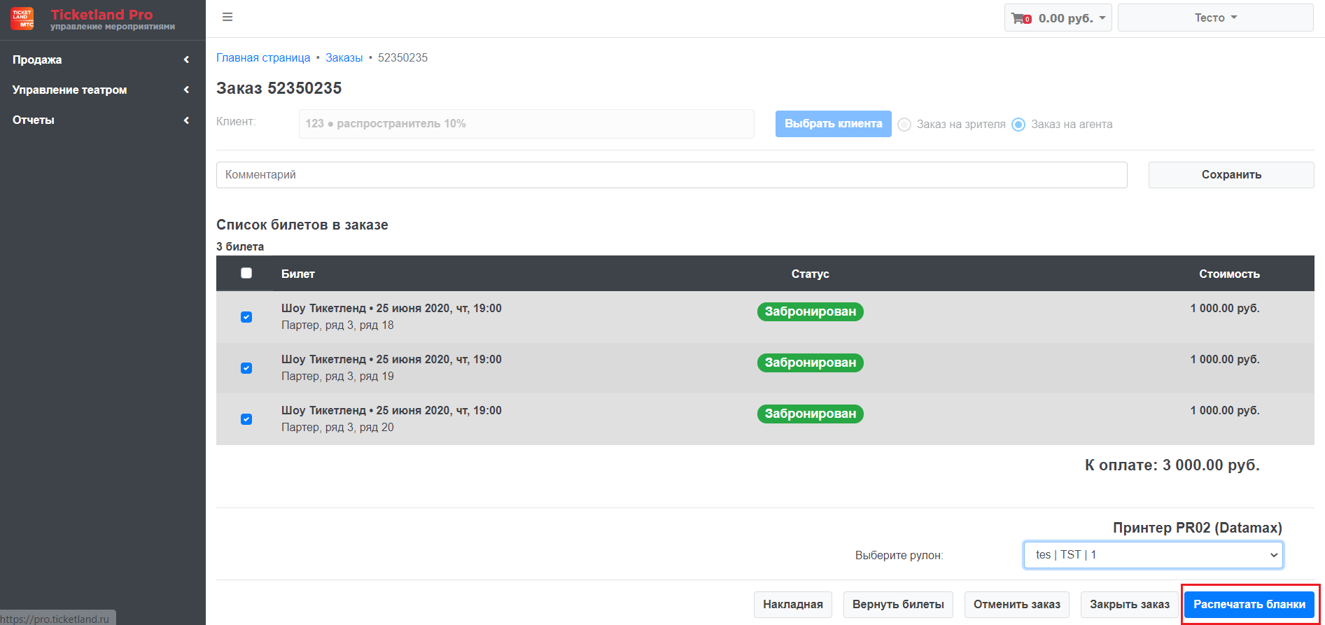Open the shopping cart 0.00 руб. dropdown

click(1058, 18)
